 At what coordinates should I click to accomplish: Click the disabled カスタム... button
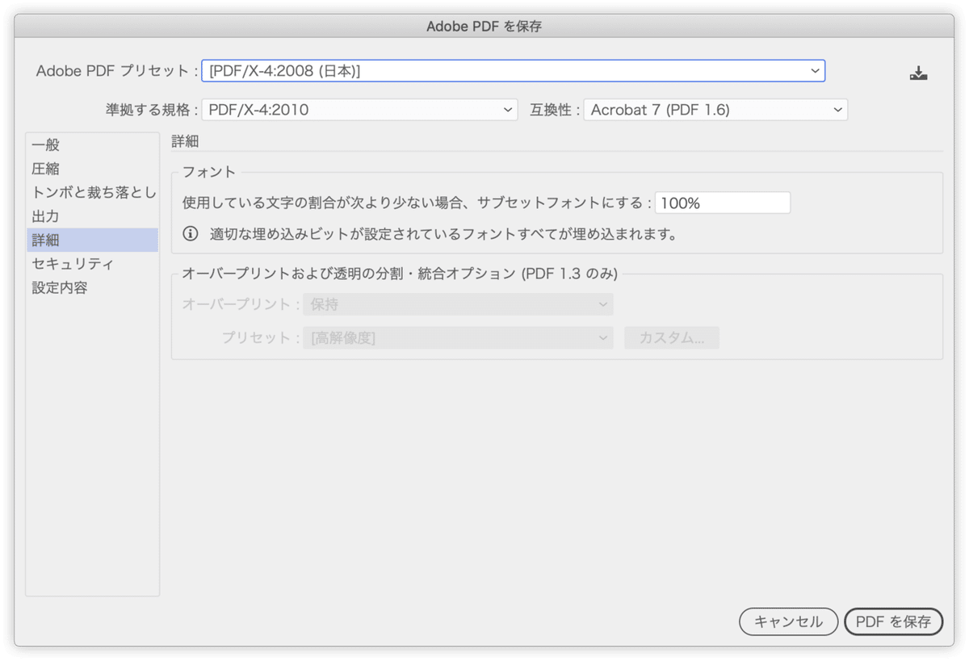pyautogui.click(x=672, y=338)
